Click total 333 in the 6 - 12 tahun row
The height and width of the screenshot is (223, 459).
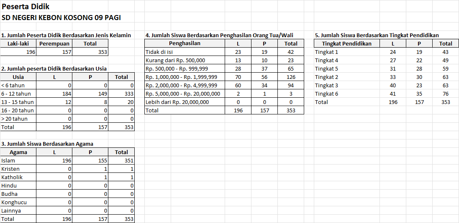[x=121, y=94]
